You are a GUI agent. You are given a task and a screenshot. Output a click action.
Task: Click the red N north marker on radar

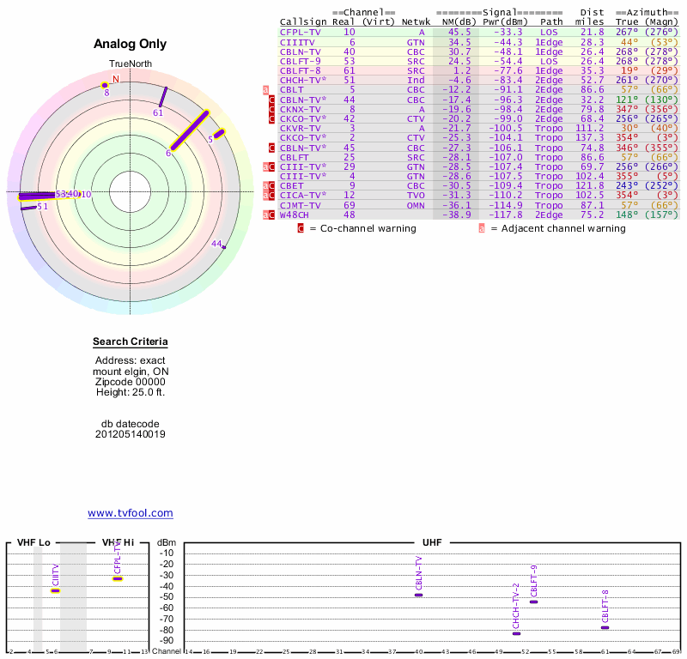coord(116,79)
